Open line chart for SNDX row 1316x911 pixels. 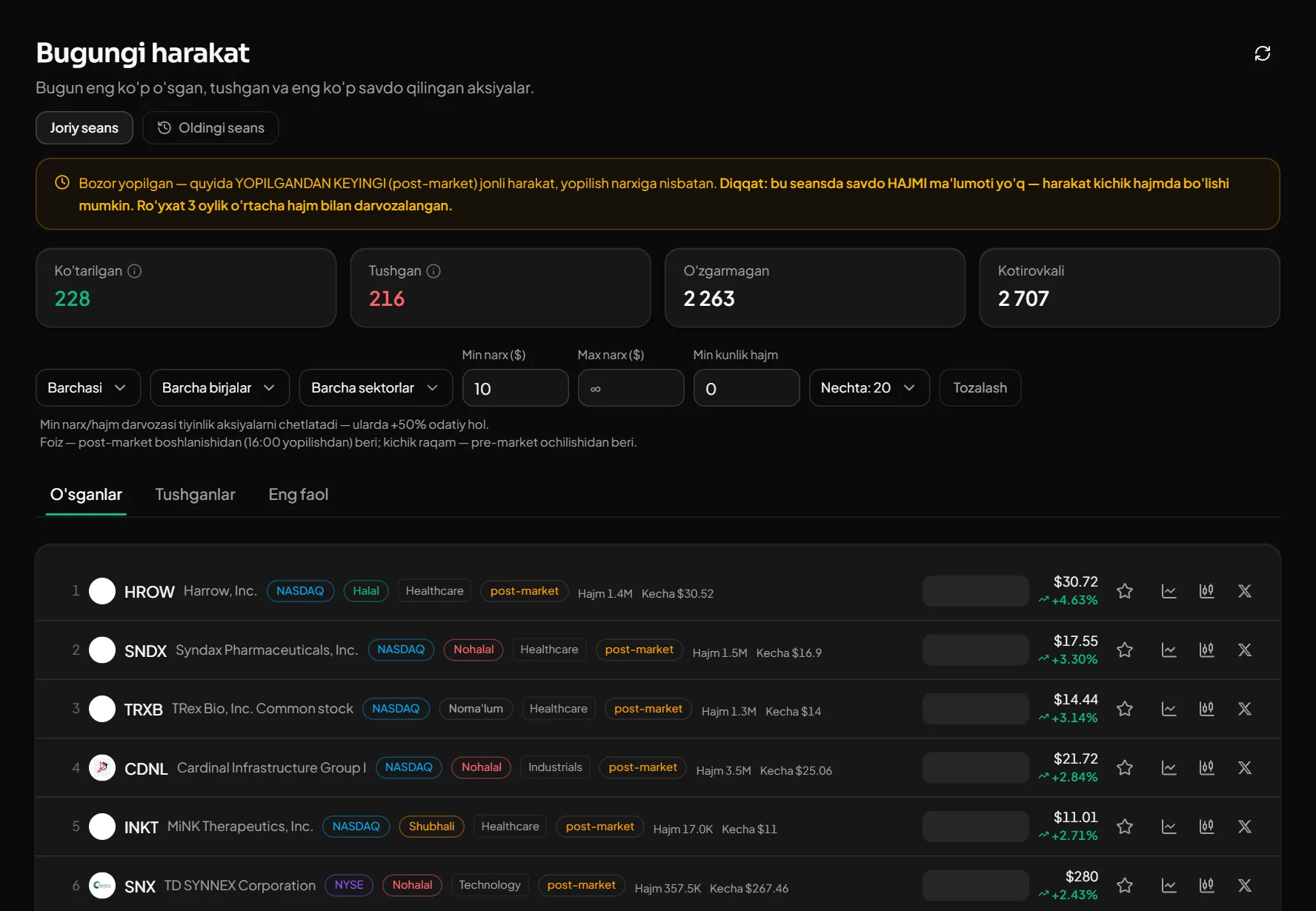1169,650
